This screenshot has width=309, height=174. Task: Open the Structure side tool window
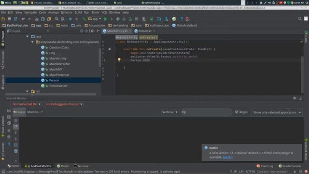pyautogui.click(x=3, y=60)
